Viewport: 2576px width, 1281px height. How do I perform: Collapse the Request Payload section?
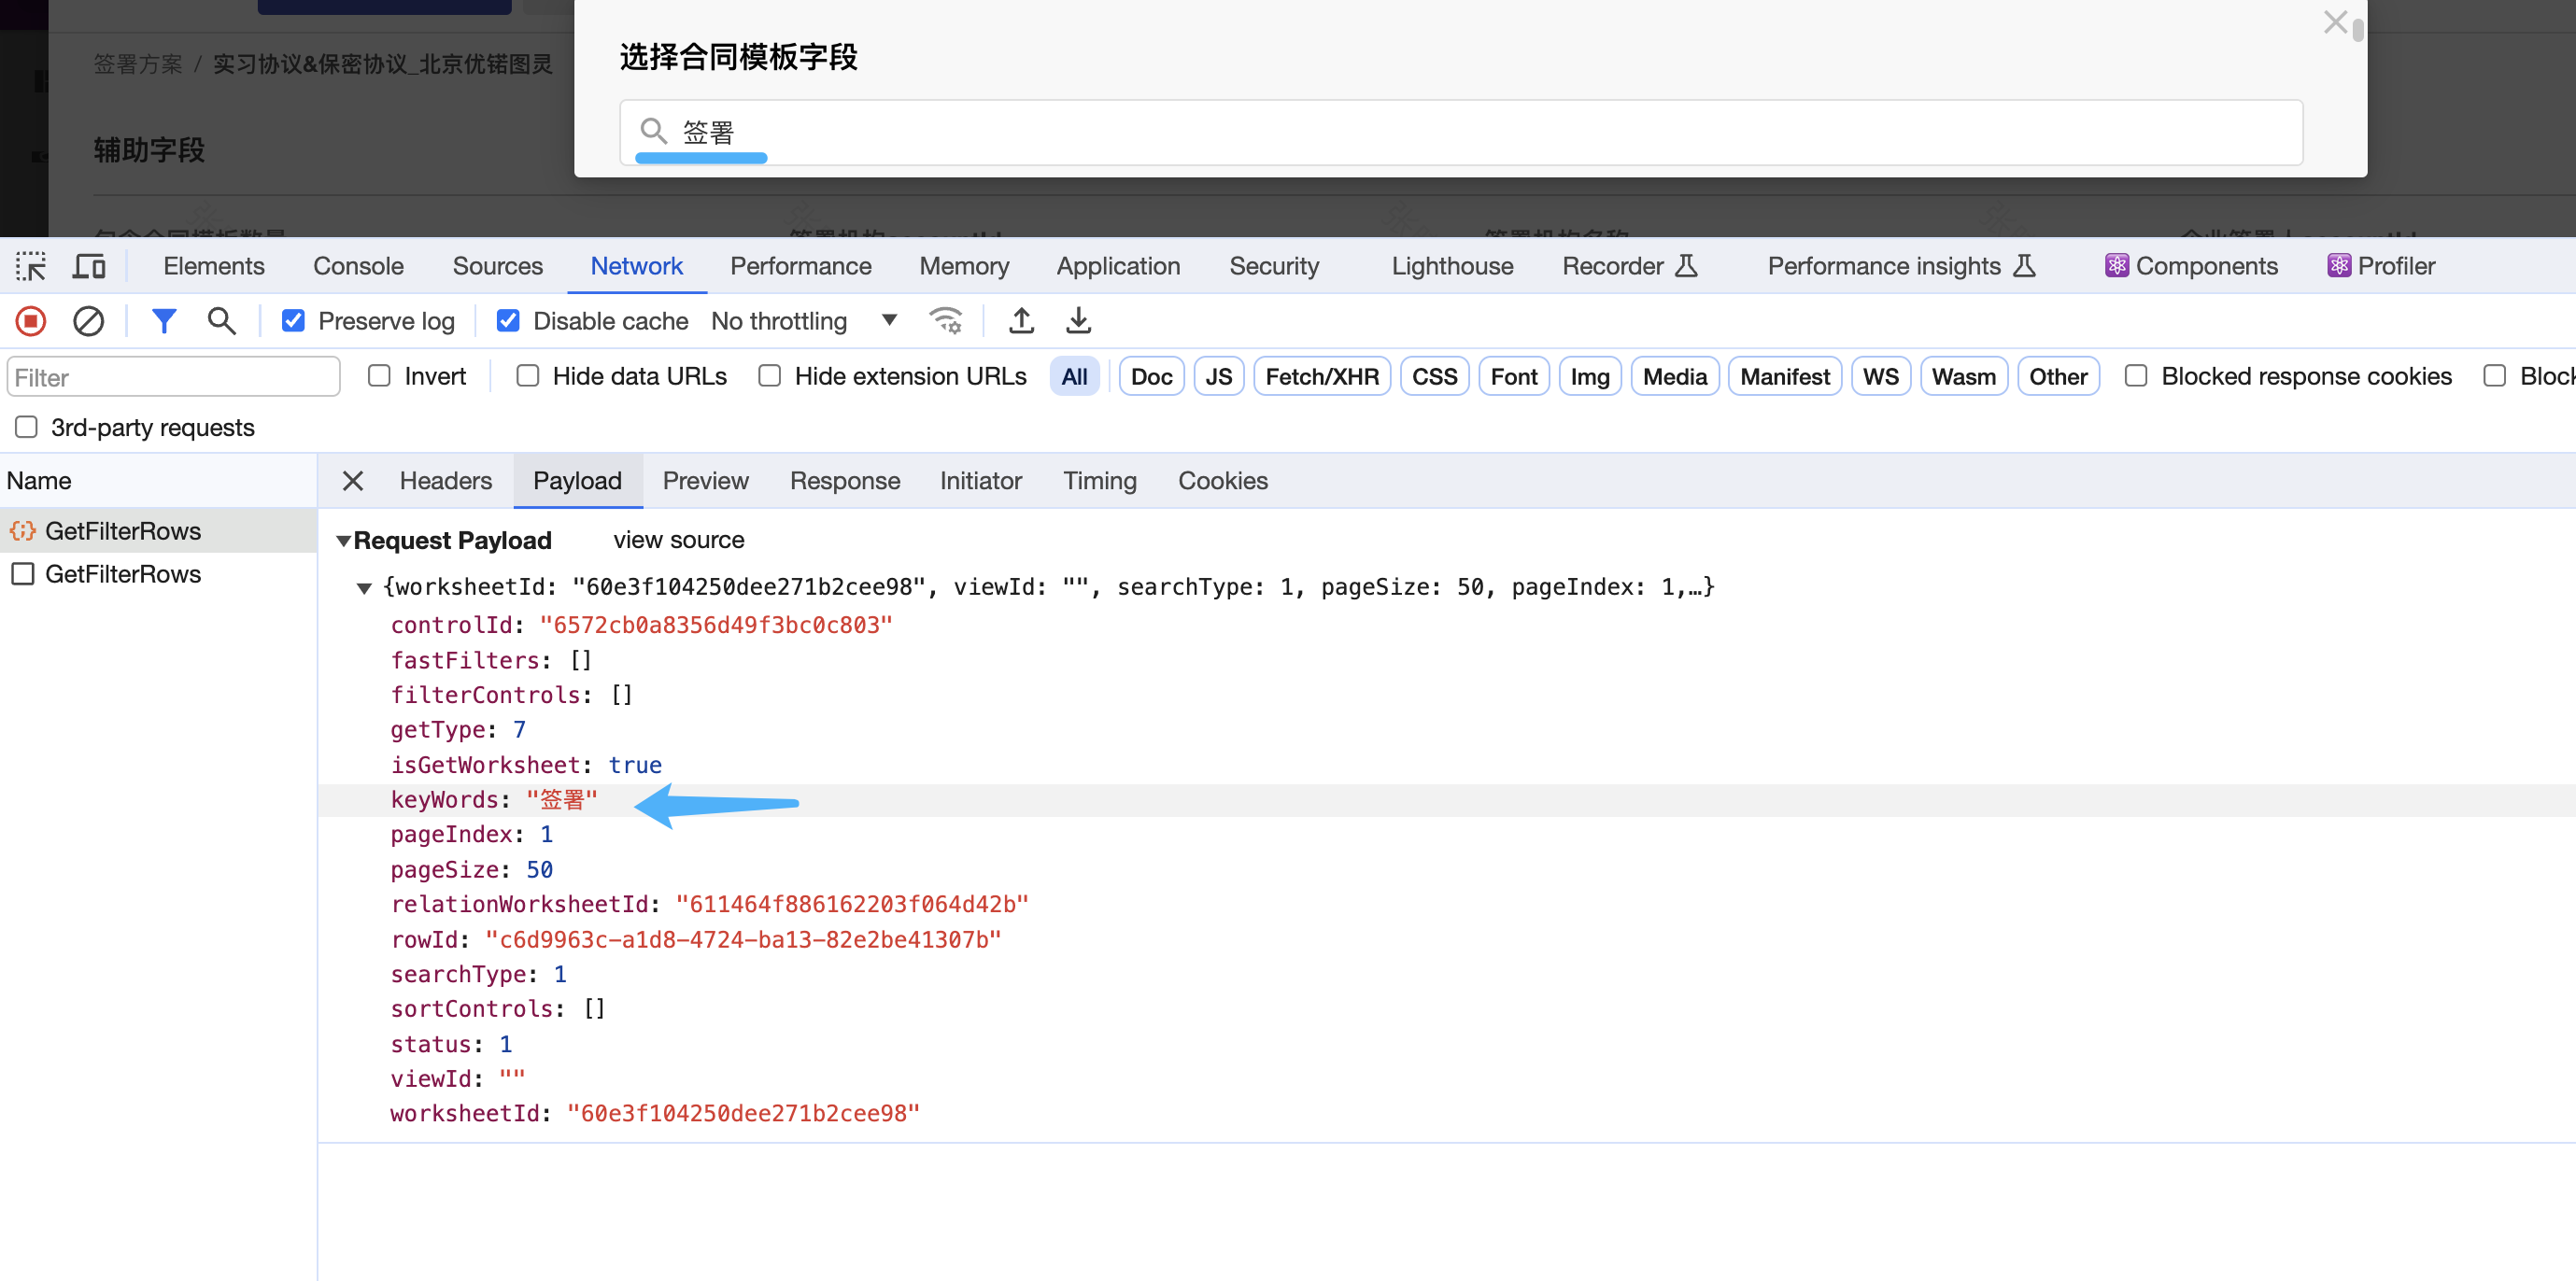pyautogui.click(x=343, y=541)
